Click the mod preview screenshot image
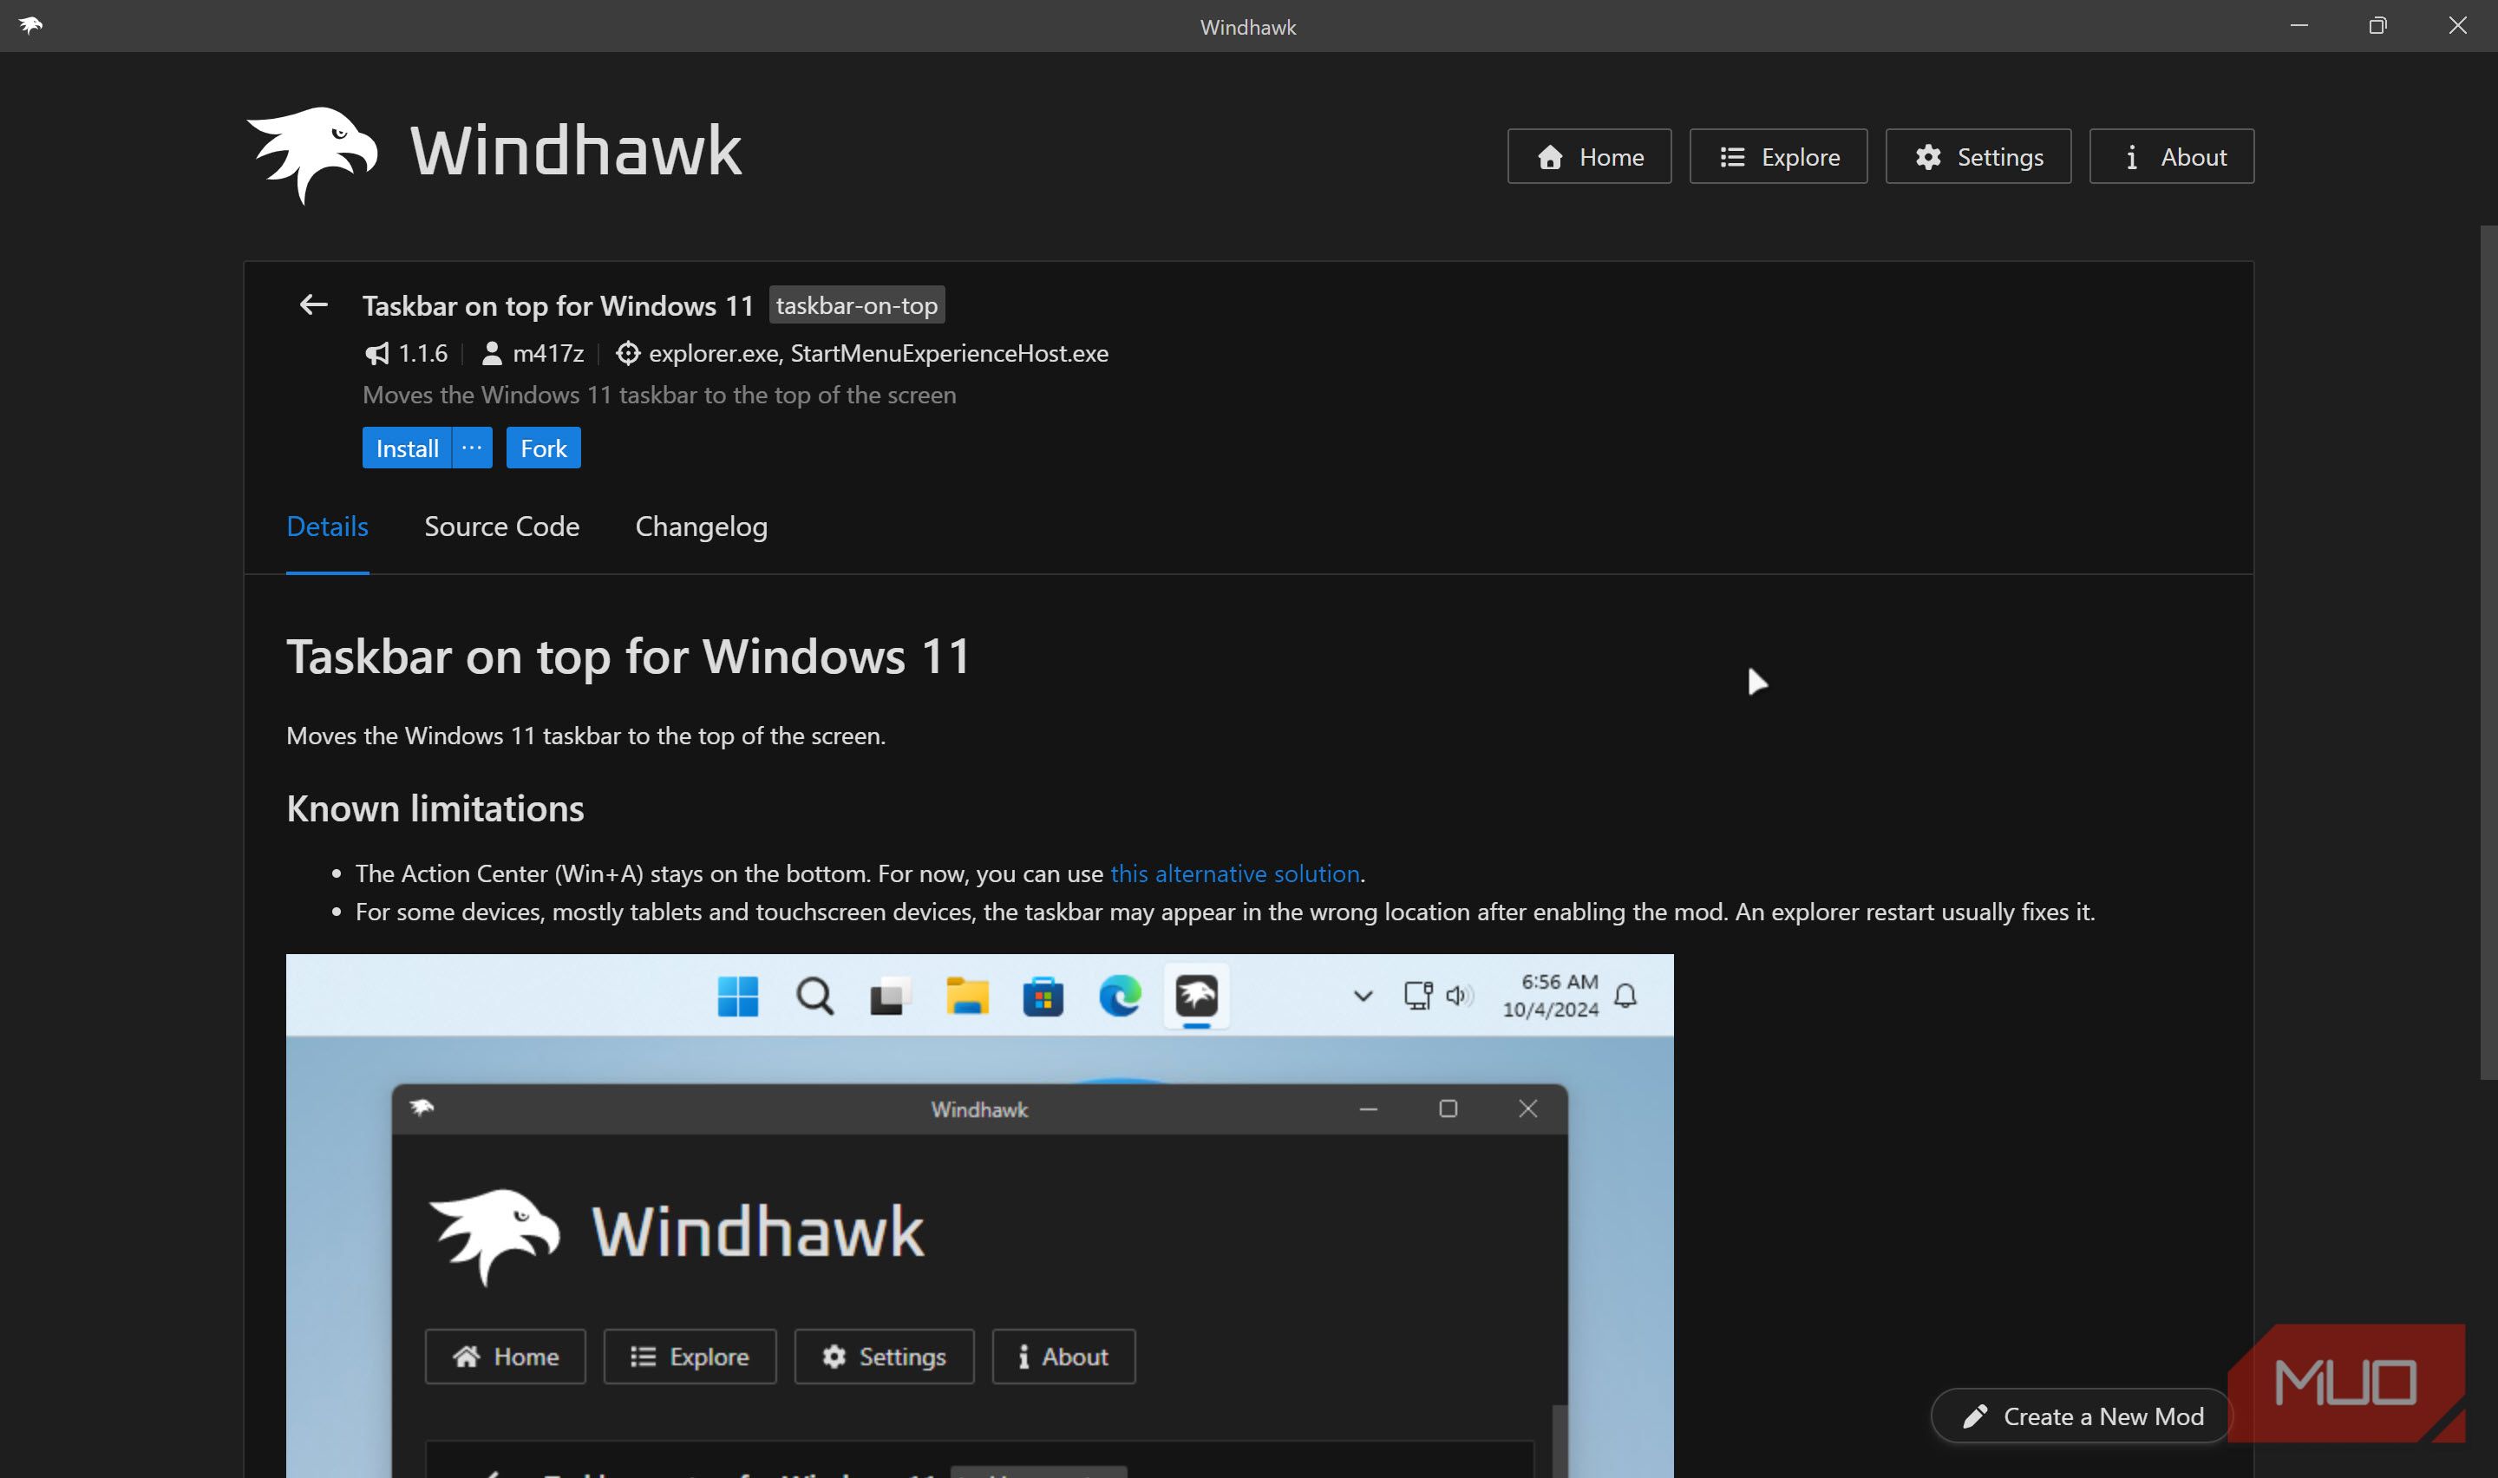Viewport: 2498px width, 1478px height. (980, 1216)
